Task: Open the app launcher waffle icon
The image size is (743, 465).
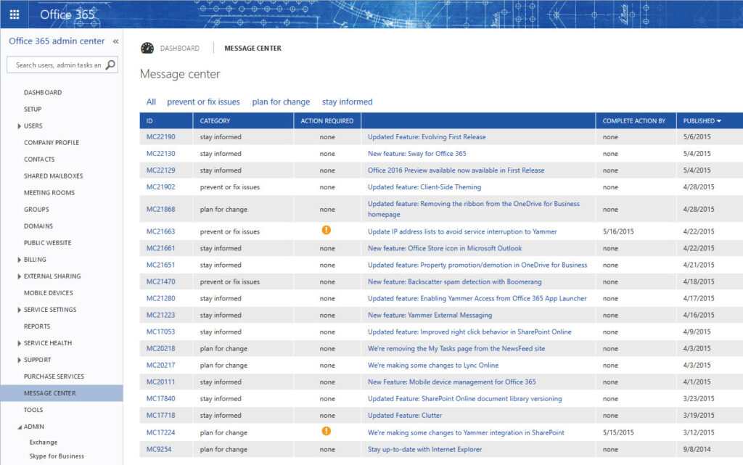Action: [15, 15]
